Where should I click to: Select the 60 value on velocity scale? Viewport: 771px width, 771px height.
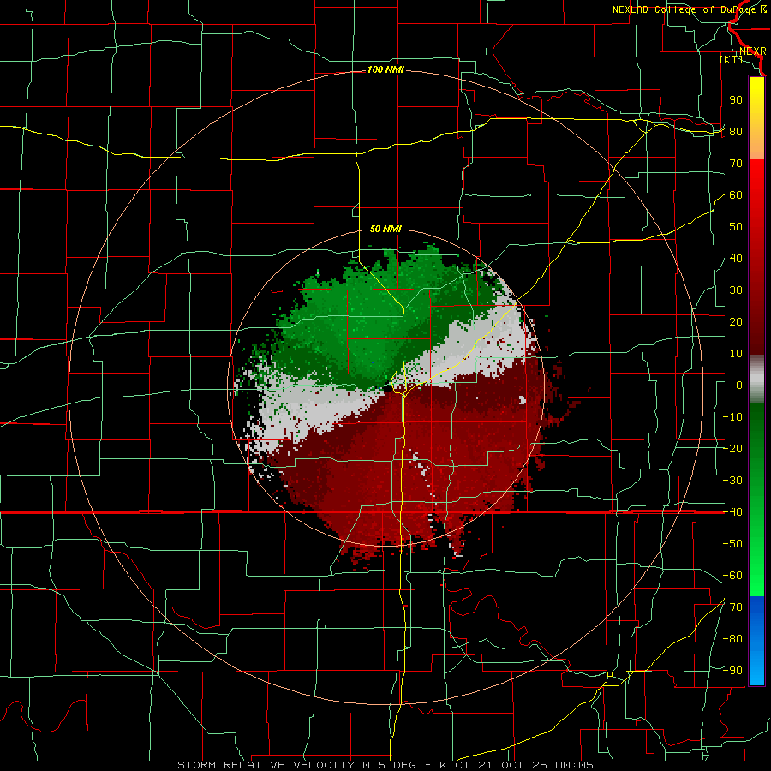736,195
